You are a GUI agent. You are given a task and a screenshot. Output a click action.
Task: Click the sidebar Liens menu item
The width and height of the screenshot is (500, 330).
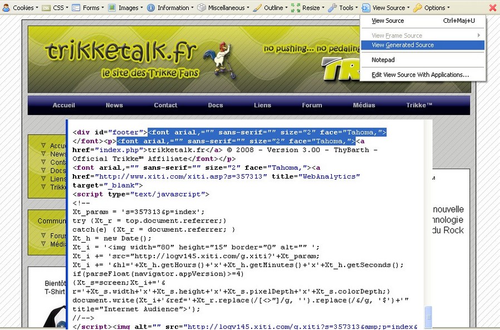coord(58,179)
